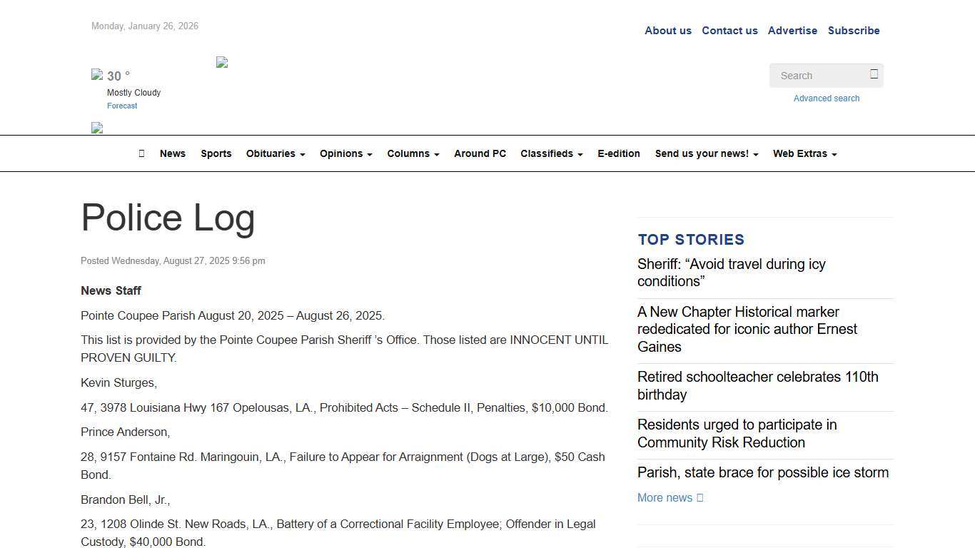Read the Retired schoolteacher 110th birthday story

pos(757,385)
